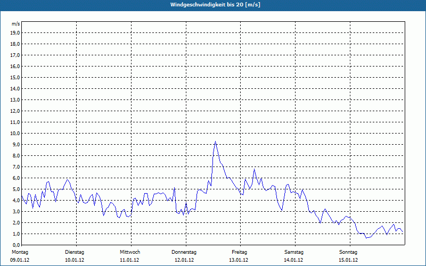This screenshot has height=266, width=426.
Task: Click the 'm/s' axis unit label
Action: [x=16, y=24]
